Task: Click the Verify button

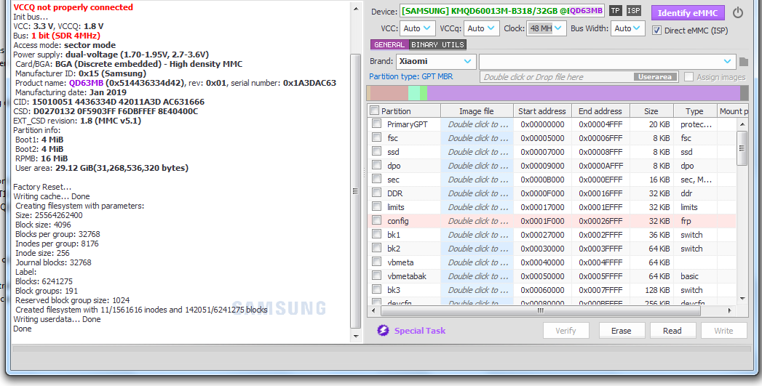Action: 565,331
